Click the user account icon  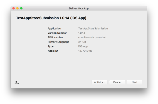click(x=16, y=82)
